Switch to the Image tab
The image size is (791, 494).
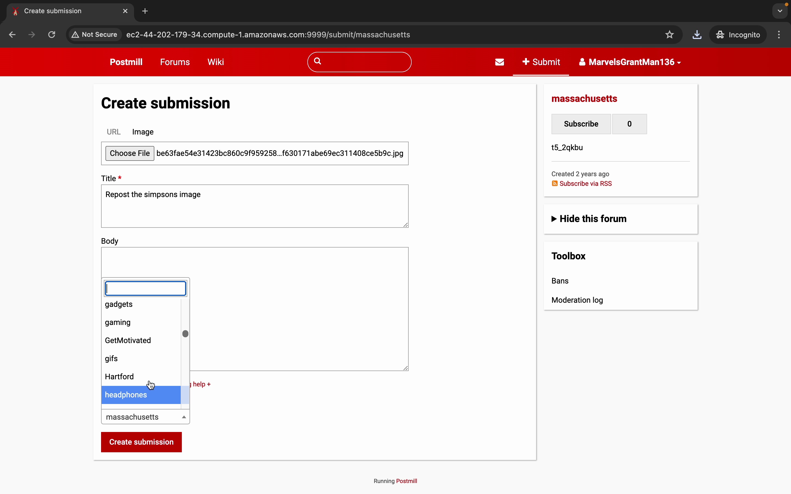coord(143,132)
